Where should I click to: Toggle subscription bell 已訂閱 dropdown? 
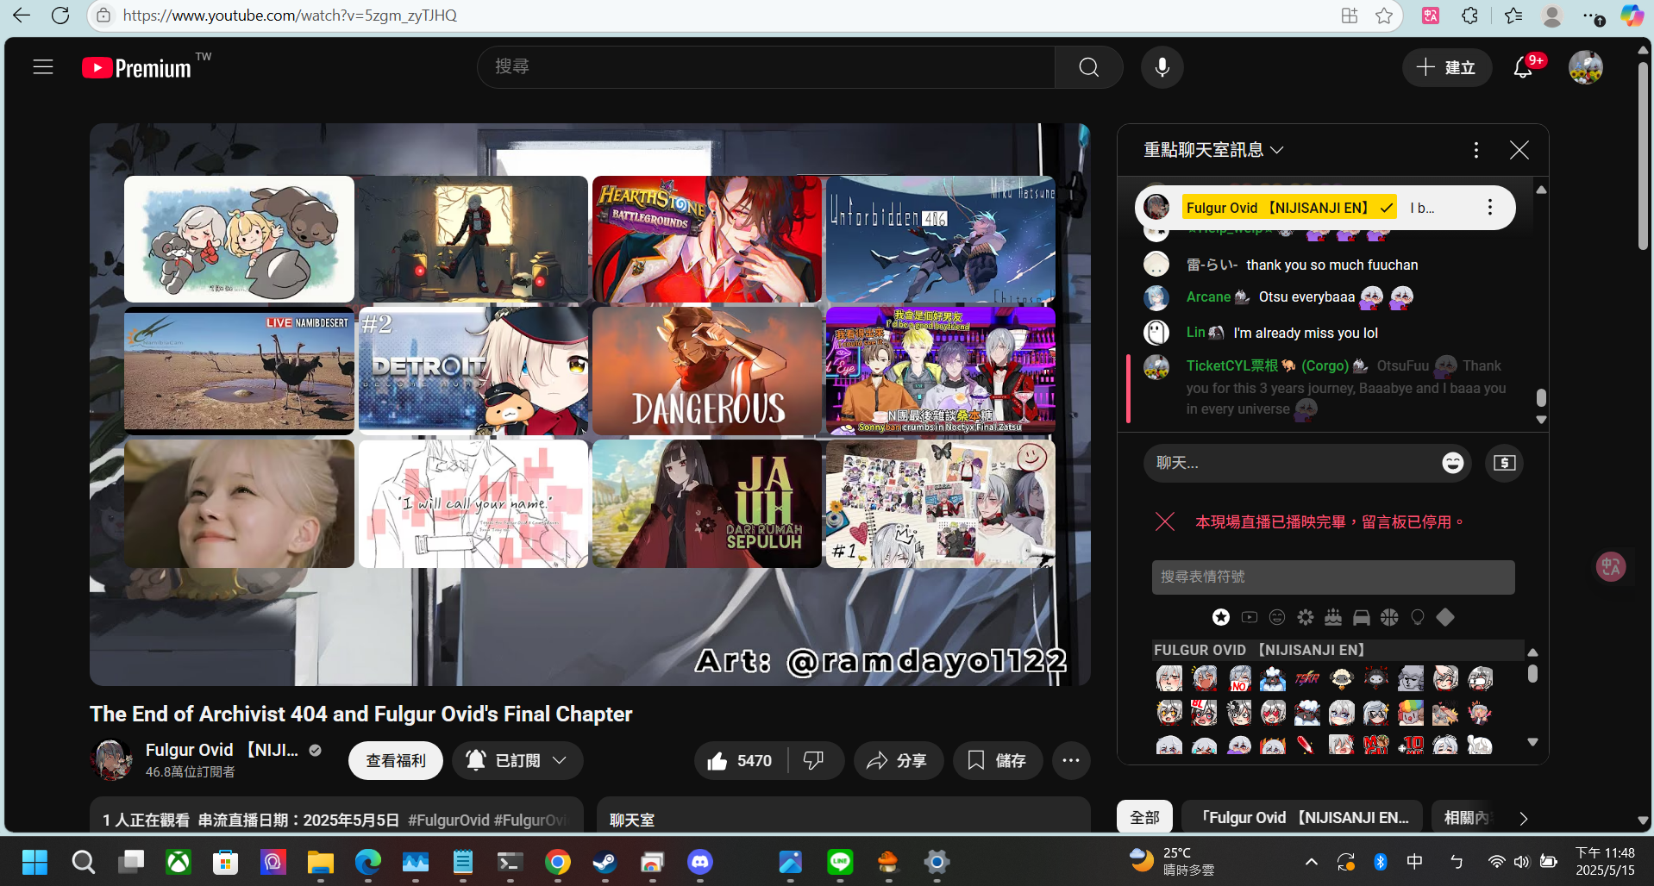(518, 760)
